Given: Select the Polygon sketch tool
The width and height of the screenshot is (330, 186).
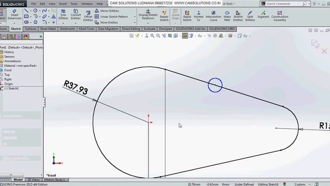Looking at the screenshot, I should [x=36, y=22].
